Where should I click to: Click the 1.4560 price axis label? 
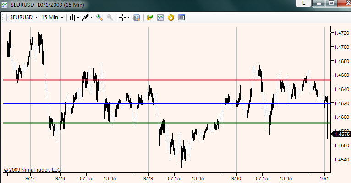pos(341,145)
